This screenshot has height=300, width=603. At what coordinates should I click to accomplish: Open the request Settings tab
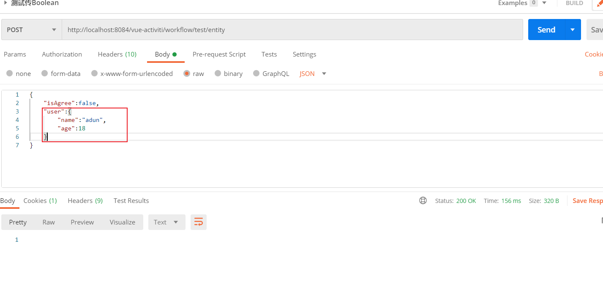pos(304,54)
